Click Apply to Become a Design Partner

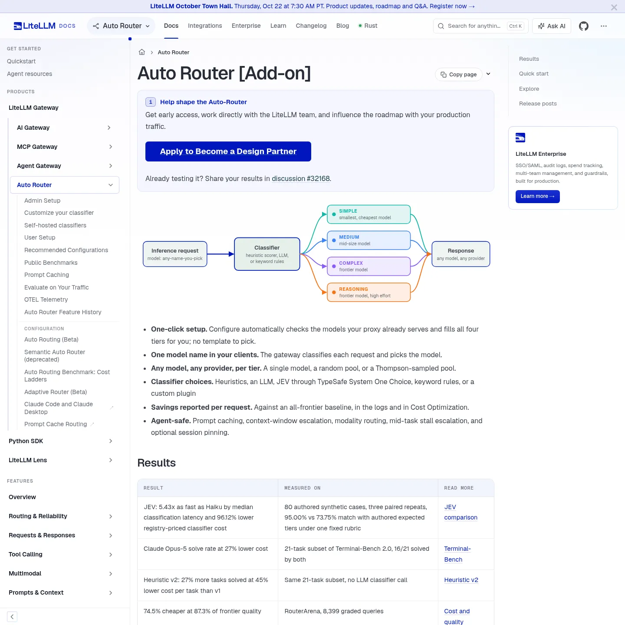[228, 151]
